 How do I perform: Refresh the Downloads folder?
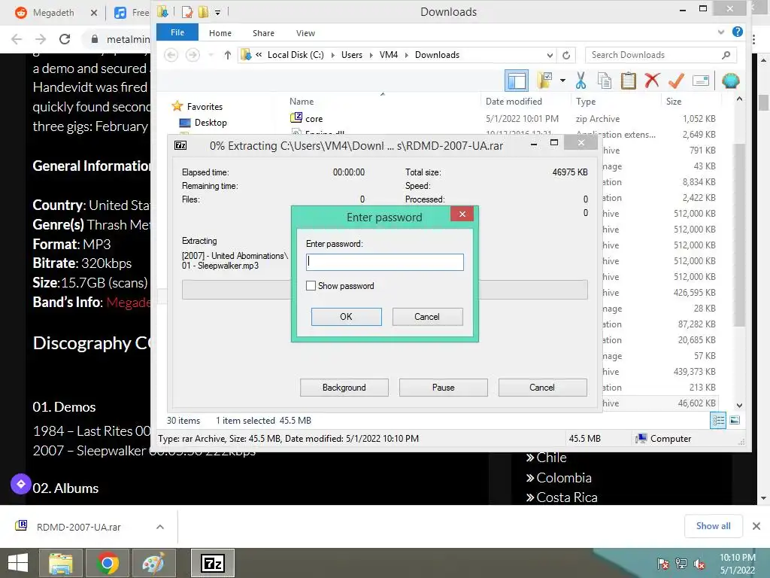pos(566,55)
